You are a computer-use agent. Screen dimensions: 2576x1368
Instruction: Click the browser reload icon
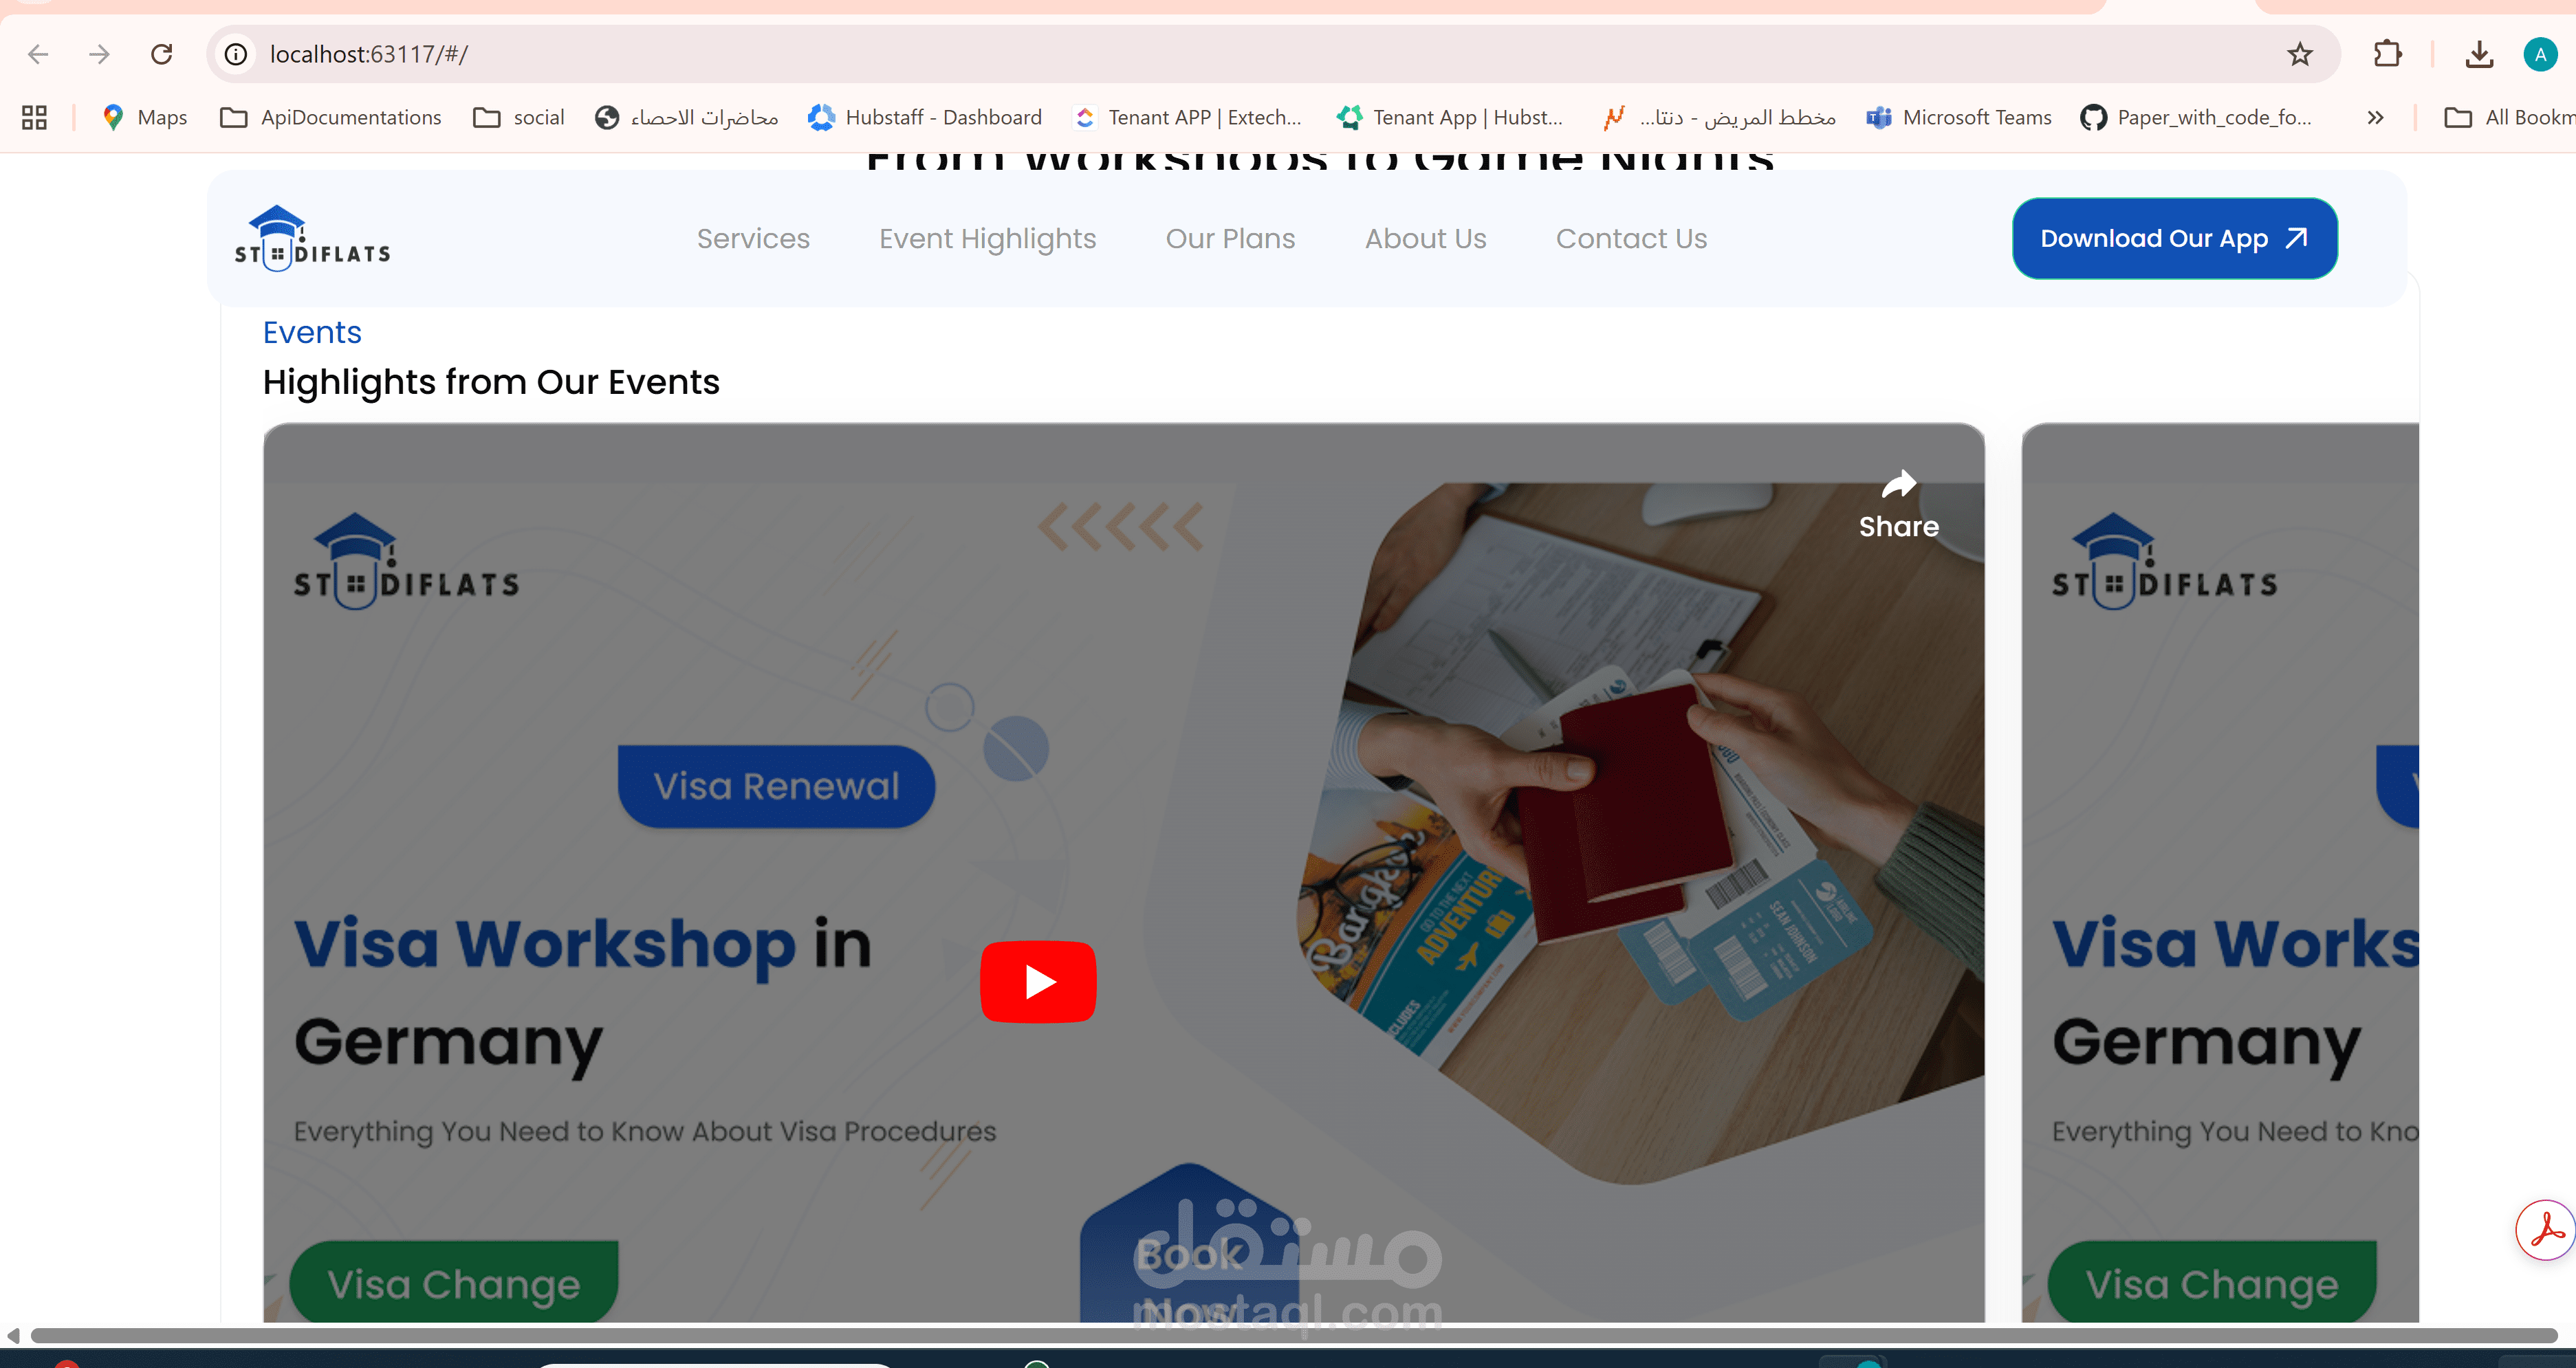[x=161, y=54]
